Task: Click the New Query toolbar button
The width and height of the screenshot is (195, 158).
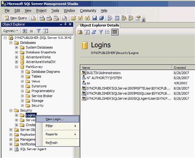Action: point(16,18)
